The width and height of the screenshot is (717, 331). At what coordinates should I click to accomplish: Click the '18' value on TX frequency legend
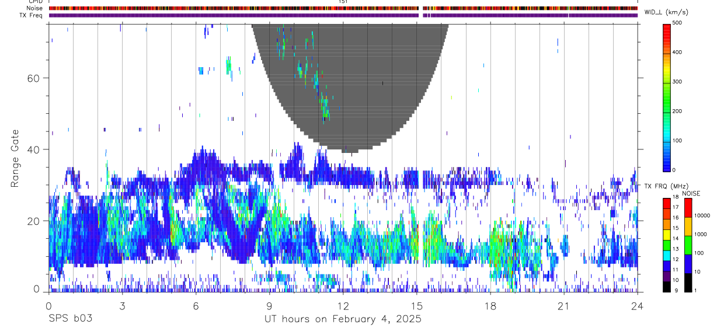pos(675,197)
